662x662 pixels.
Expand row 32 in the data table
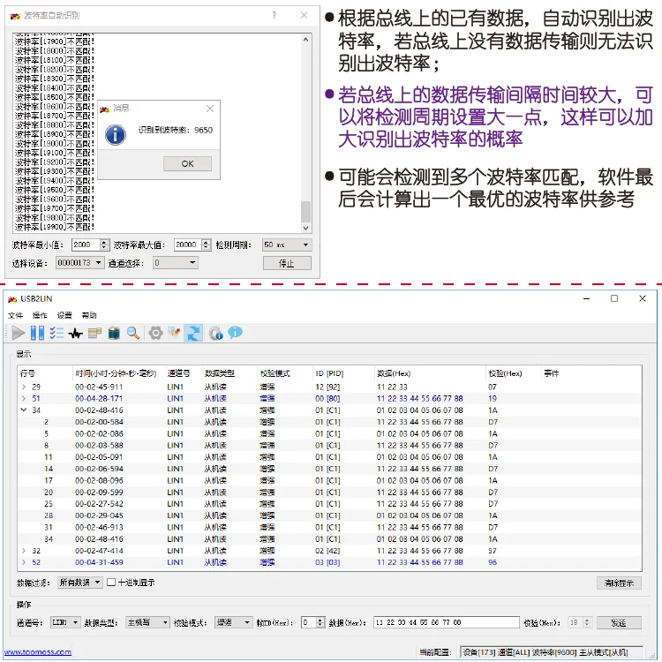click(x=24, y=551)
